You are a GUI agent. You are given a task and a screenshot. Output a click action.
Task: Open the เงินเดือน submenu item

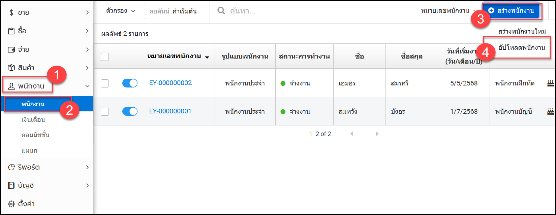[x=33, y=119]
